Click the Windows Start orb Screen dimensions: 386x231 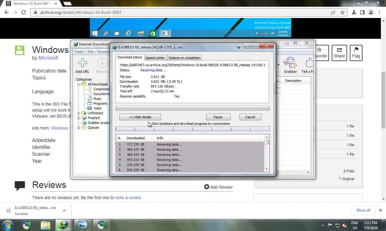[8, 225]
